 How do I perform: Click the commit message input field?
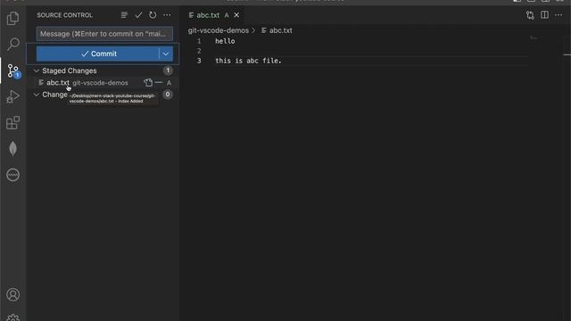[104, 34]
